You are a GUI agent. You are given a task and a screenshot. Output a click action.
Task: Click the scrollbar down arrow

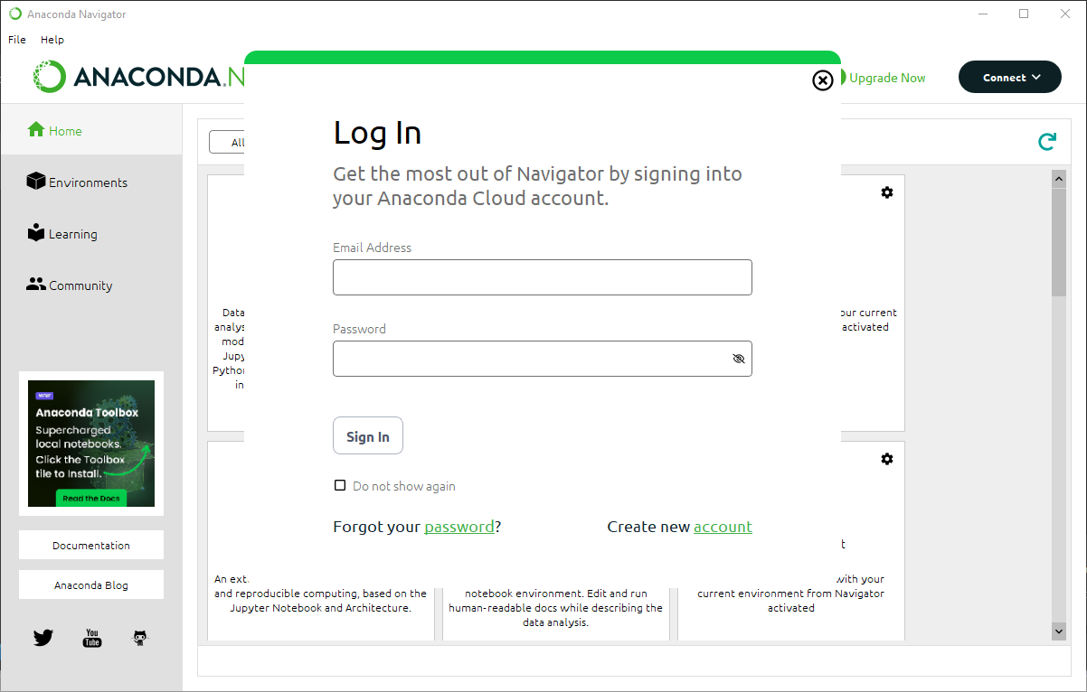click(1059, 631)
